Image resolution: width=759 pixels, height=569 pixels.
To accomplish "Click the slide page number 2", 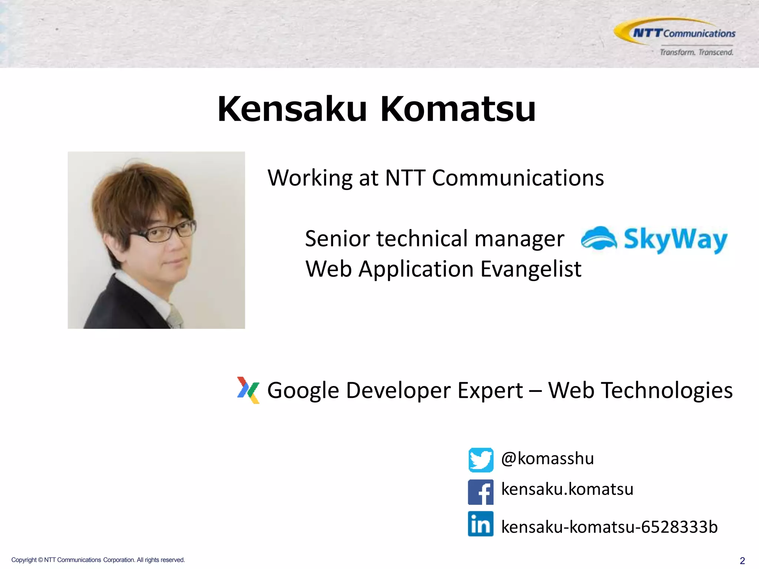I will click(742, 560).
